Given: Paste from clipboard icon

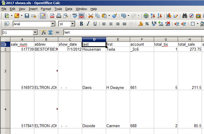Looking at the screenshot, I should coord(104,16).
